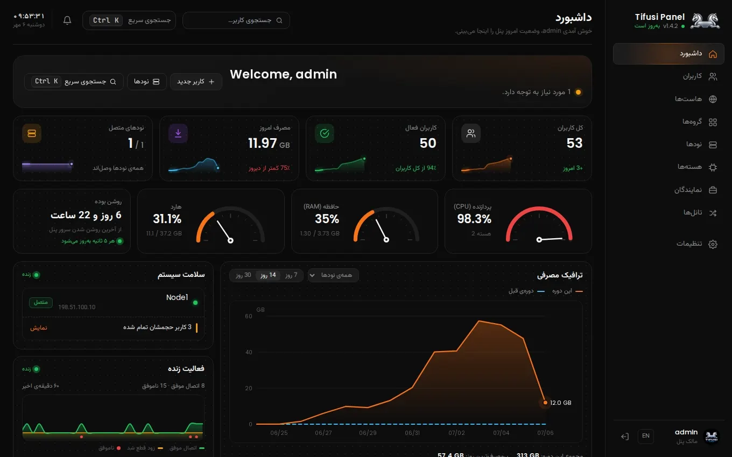Click the 12.0 GB data point on chart
Screen dimensions: 732x457
point(545,403)
